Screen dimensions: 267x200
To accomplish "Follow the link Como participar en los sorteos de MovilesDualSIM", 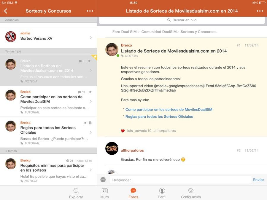I will (169, 110).
